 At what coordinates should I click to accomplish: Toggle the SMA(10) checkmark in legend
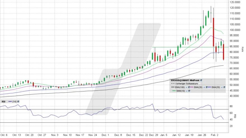pos(186,91)
